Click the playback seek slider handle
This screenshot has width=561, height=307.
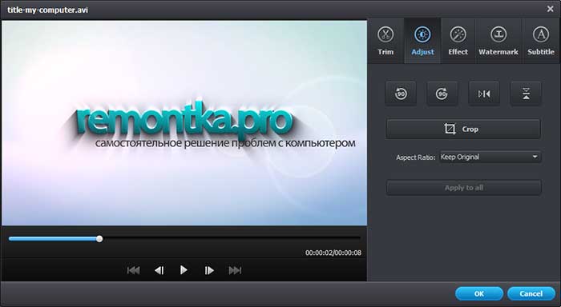99,239
